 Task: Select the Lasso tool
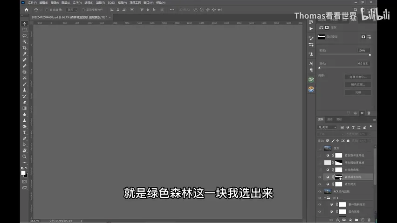tap(25, 36)
